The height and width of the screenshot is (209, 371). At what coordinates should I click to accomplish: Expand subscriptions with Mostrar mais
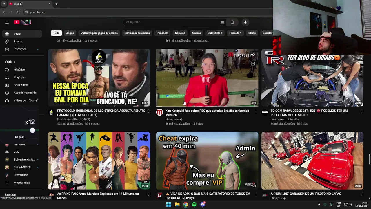[x=22, y=183]
